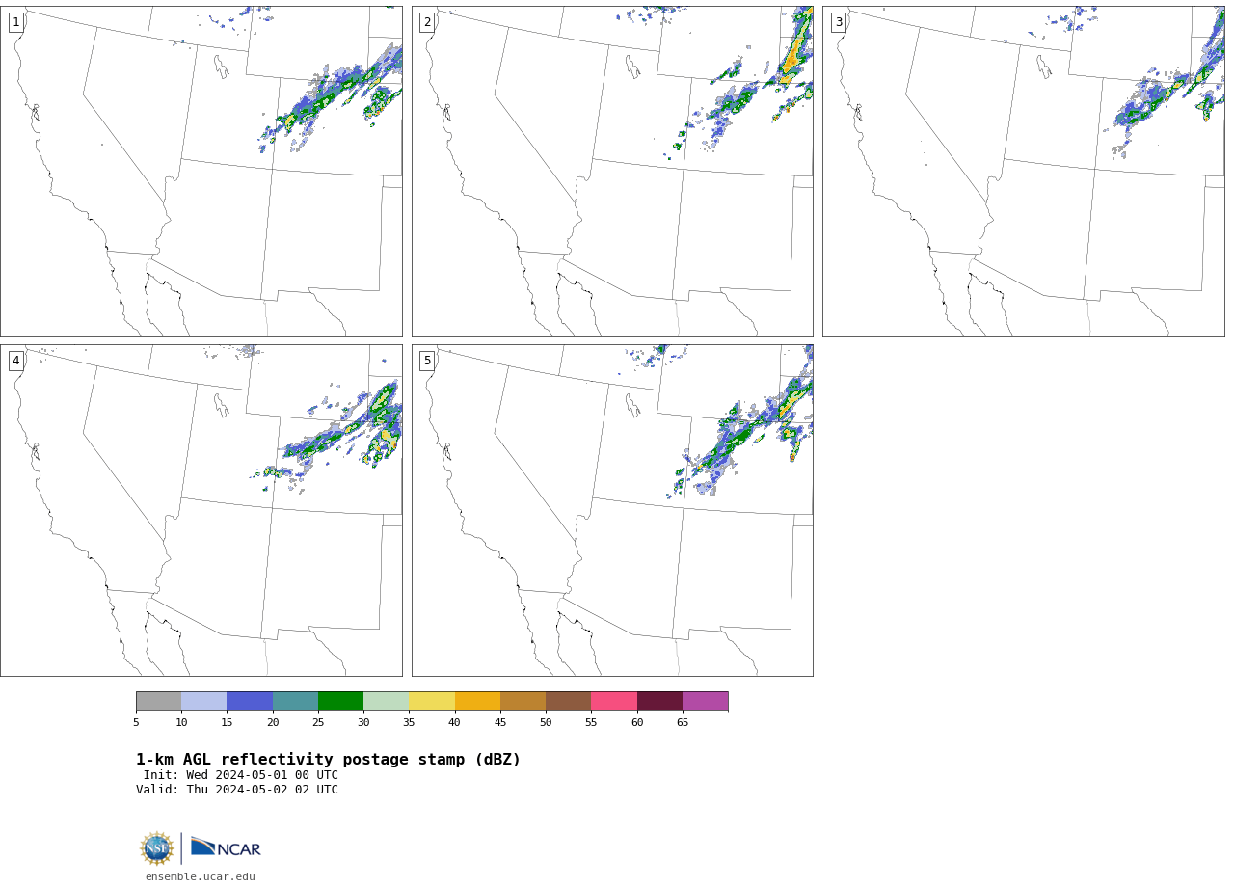Select the blue 15-20 dBZ swatch
This screenshot has width=1234, height=887.
250,701
